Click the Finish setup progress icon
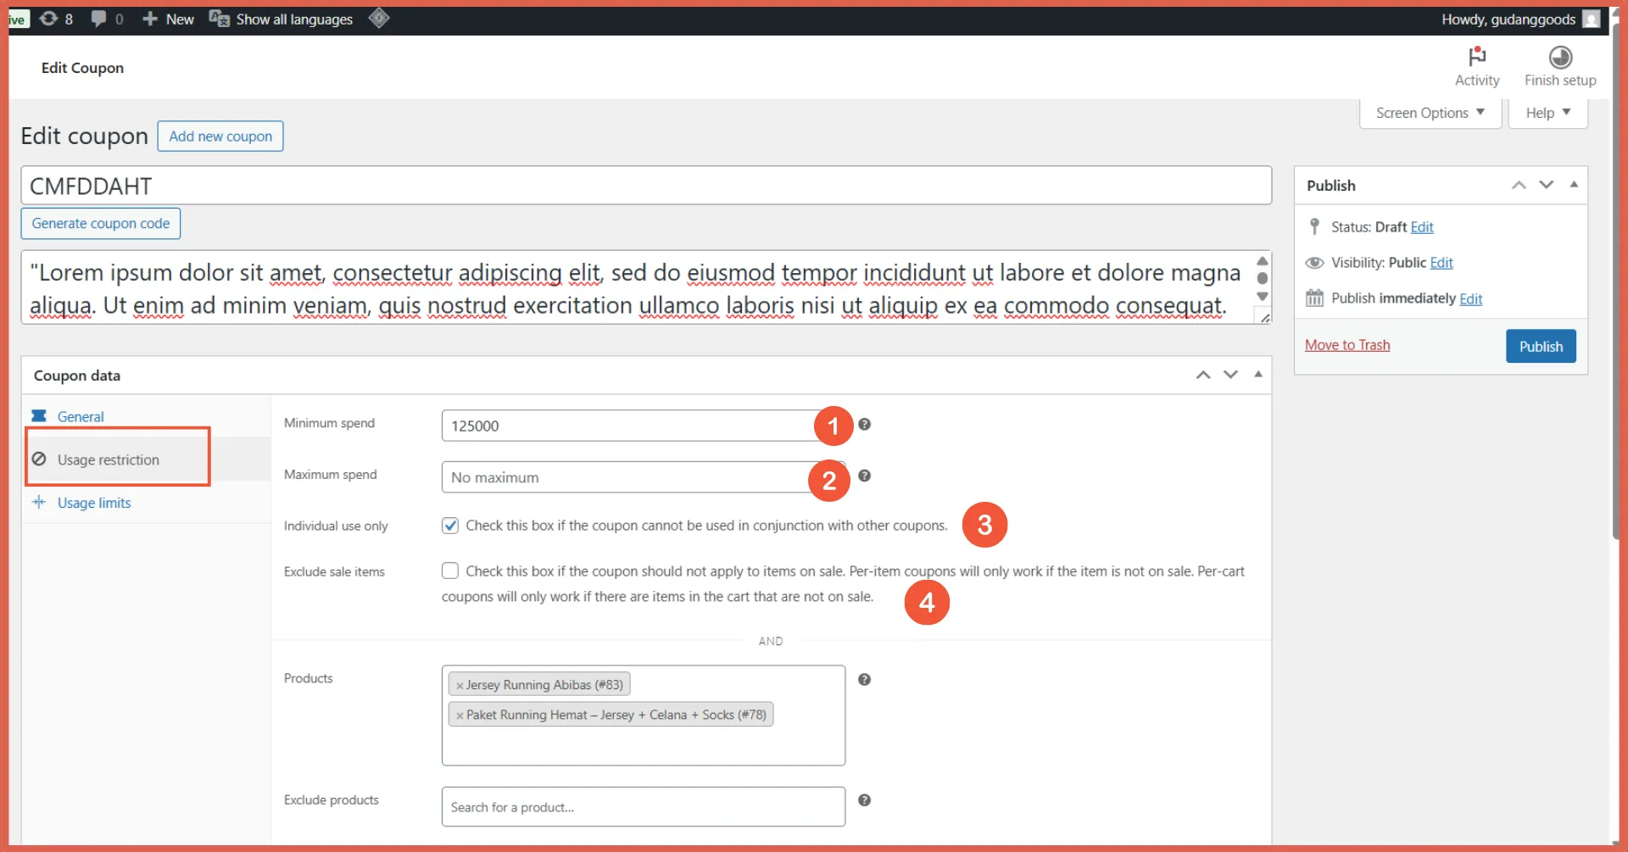Viewport: 1628px width, 852px height. click(x=1559, y=57)
